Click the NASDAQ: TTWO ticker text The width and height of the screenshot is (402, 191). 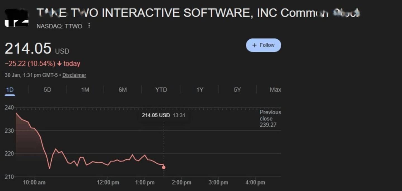(x=59, y=26)
